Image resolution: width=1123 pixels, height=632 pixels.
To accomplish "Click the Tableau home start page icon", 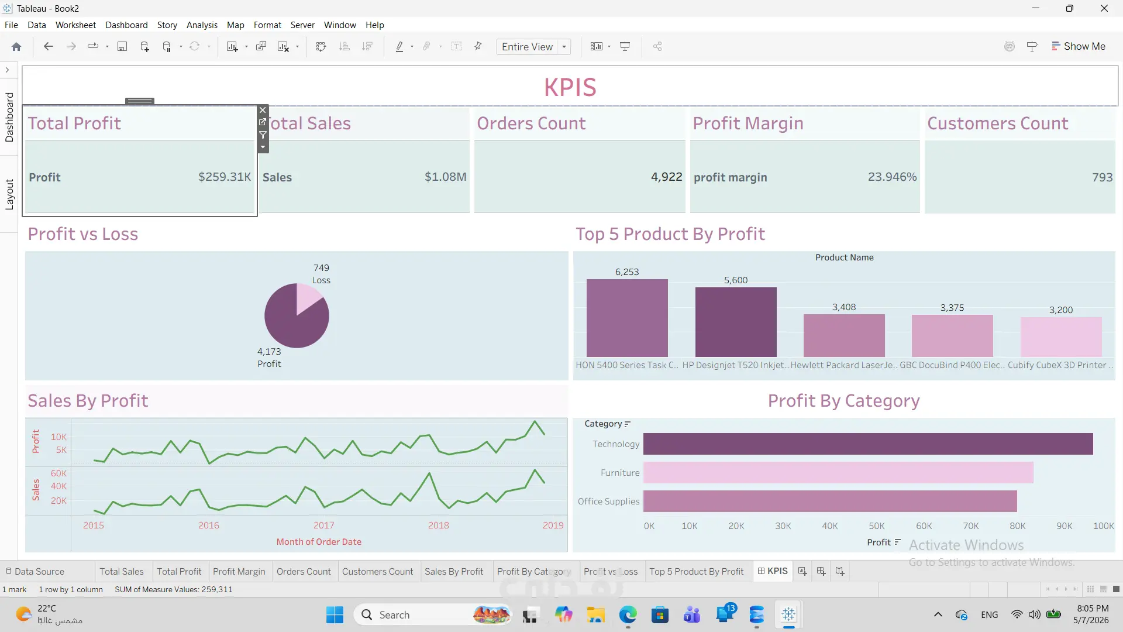I will [x=16, y=47].
